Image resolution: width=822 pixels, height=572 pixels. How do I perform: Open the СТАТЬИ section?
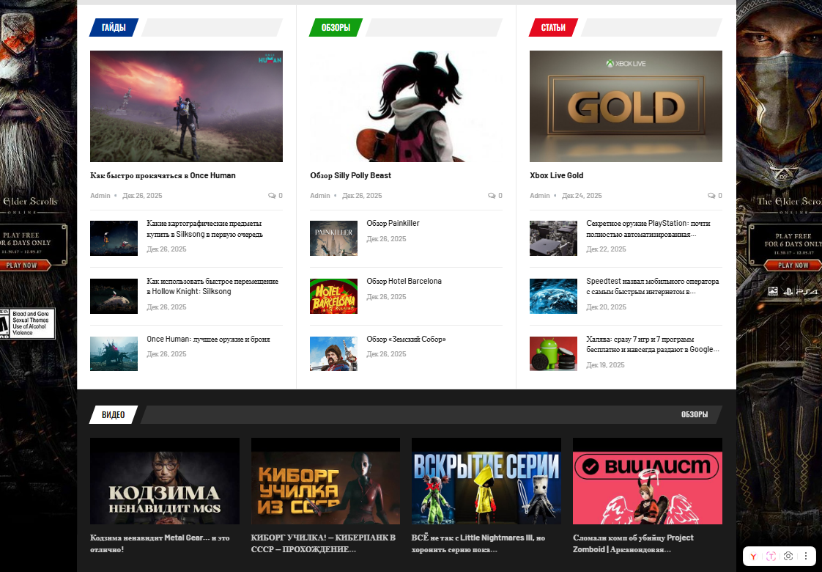[x=553, y=27]
